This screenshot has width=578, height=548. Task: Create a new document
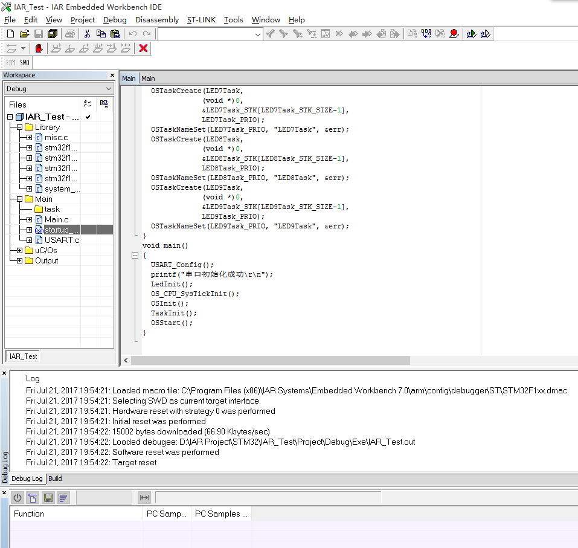[x=11, y=34]
